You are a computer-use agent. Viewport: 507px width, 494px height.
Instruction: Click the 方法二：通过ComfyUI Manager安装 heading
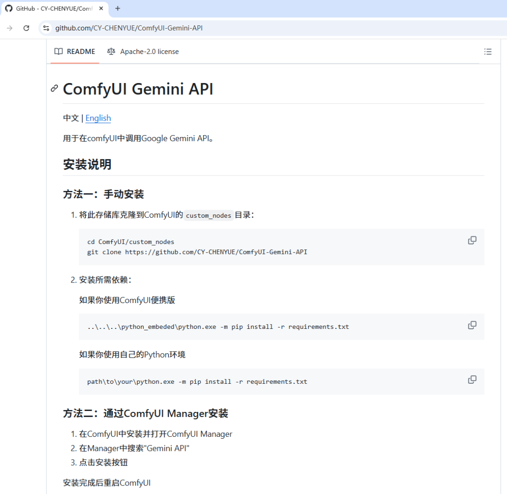tap(146, 414)
